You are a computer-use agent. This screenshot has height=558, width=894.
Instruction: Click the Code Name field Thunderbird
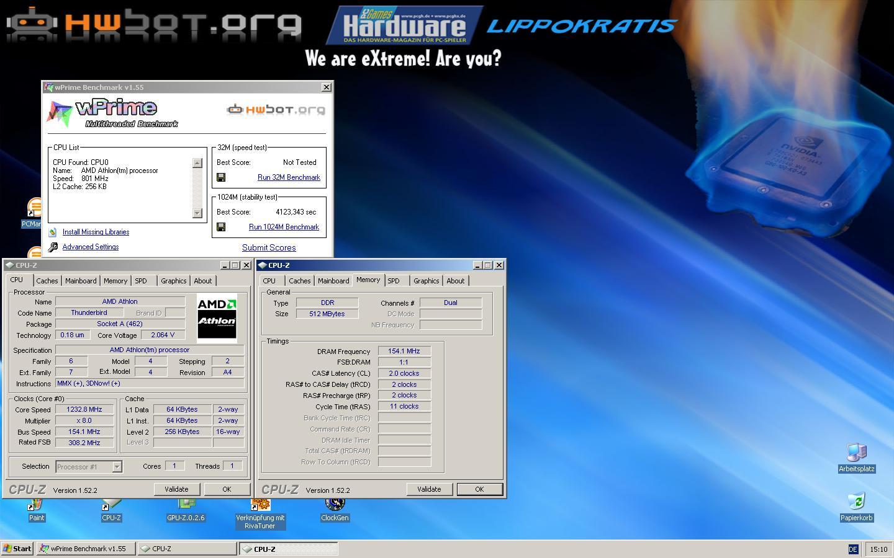(89, 313)
